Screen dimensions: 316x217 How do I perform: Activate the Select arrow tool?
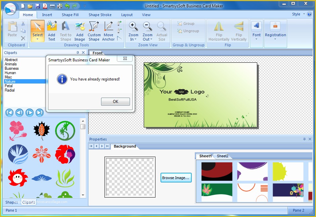point(38,31)
